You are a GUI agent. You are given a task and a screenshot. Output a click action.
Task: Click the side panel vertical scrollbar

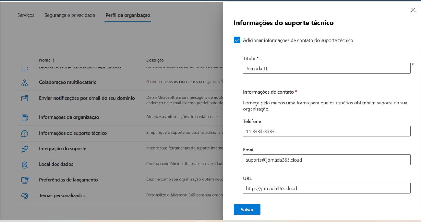(420, 126)
